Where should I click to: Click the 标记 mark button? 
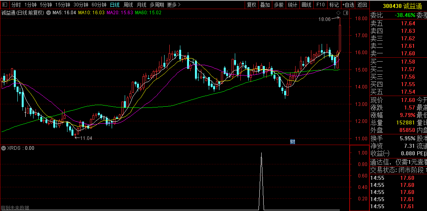click(x=334, y=5)
